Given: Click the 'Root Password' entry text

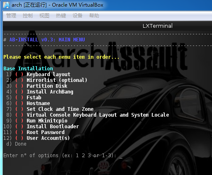Looking at the screenshot, I should pyautogui.click(x=46, y=132).
